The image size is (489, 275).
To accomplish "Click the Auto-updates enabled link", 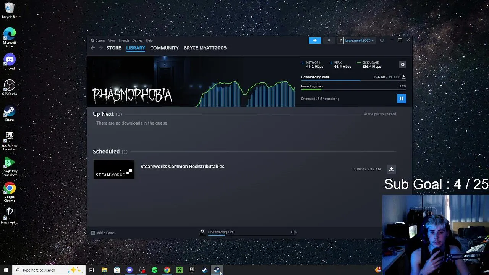I will 380,114.
